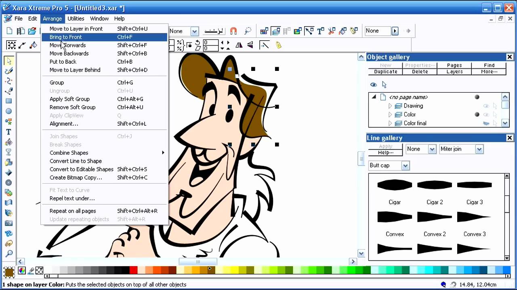
Task: Flip selection vertically icon
Action: (x=250, y=45)
